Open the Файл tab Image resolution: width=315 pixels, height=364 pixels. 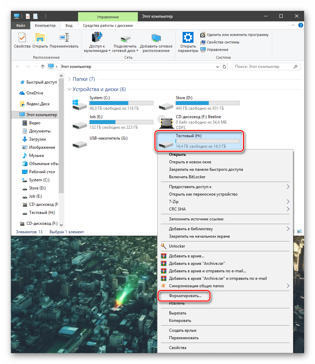(20, 25)
